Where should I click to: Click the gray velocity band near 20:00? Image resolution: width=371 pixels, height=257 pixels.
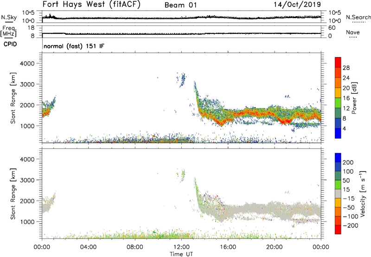click(x=275, y=208)
